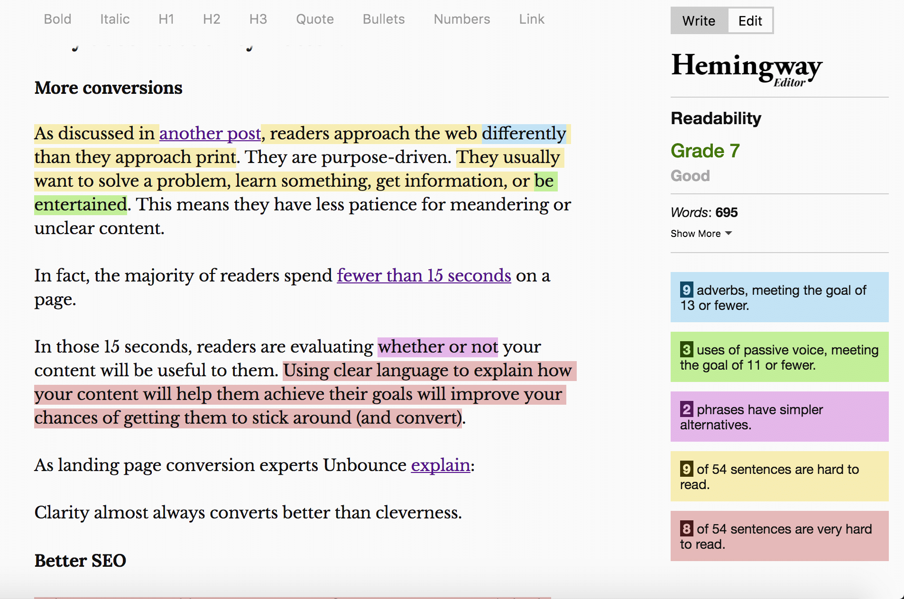Apply Italic formatting from the toolbar
This screenshot has width=904, height=599.
tap(115, 19)
